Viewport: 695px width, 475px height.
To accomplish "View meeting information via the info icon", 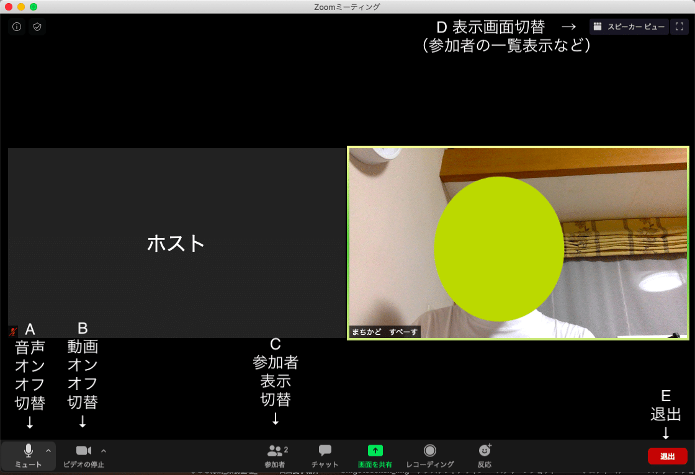I will pos(16,27).
